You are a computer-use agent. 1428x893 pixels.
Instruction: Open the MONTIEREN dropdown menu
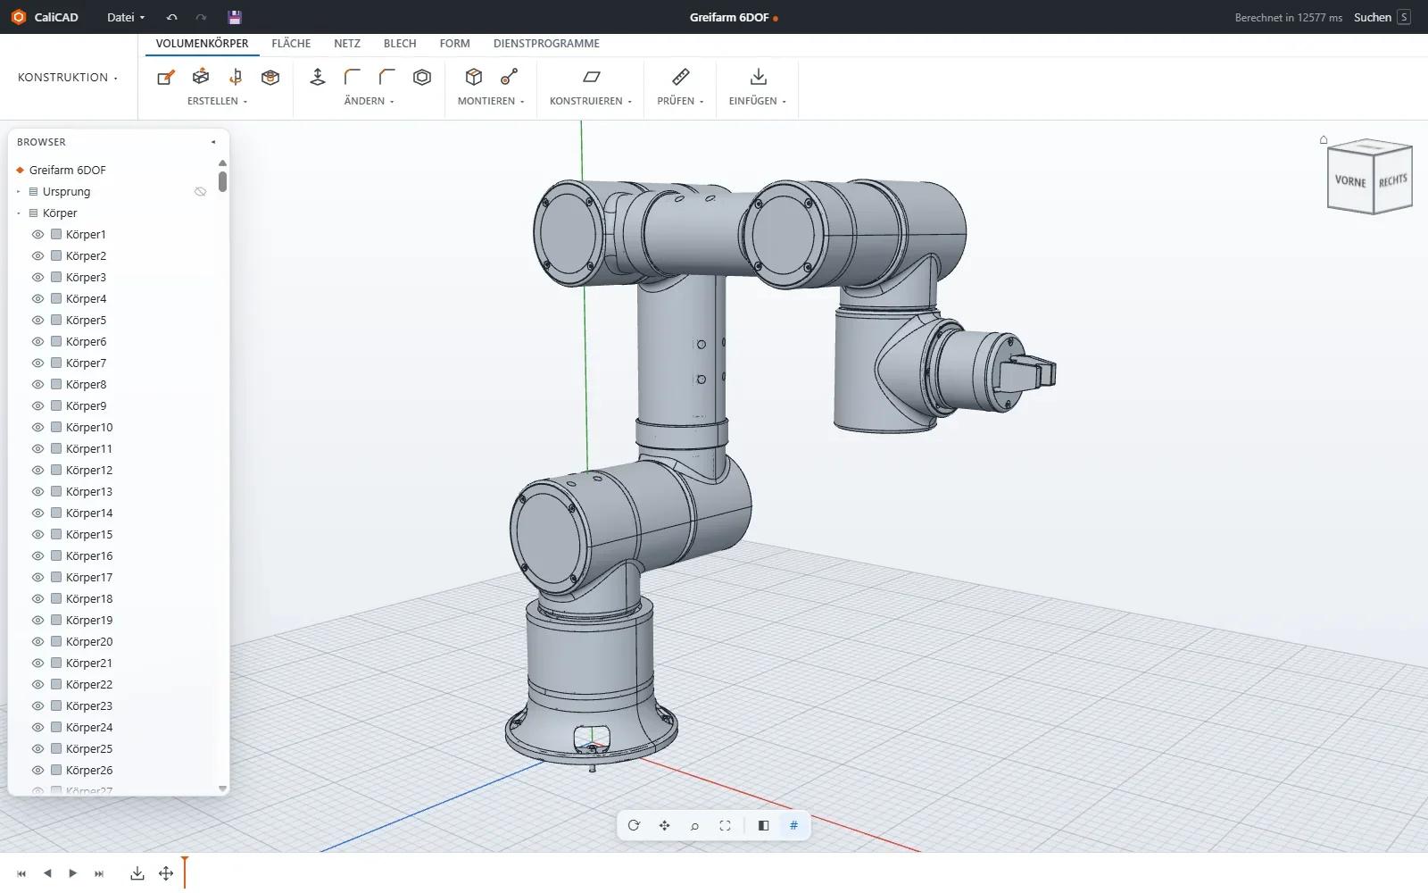(491, 102)
